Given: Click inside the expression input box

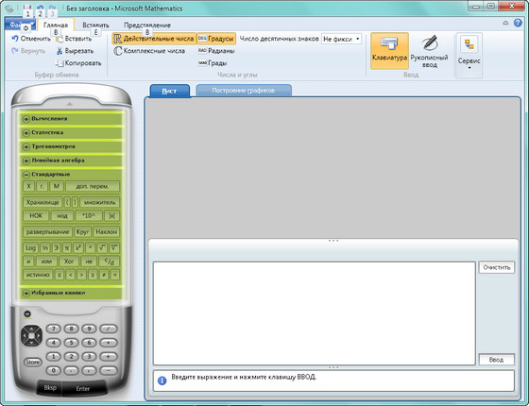Looking at the screenshot, I should coord(314,313).
